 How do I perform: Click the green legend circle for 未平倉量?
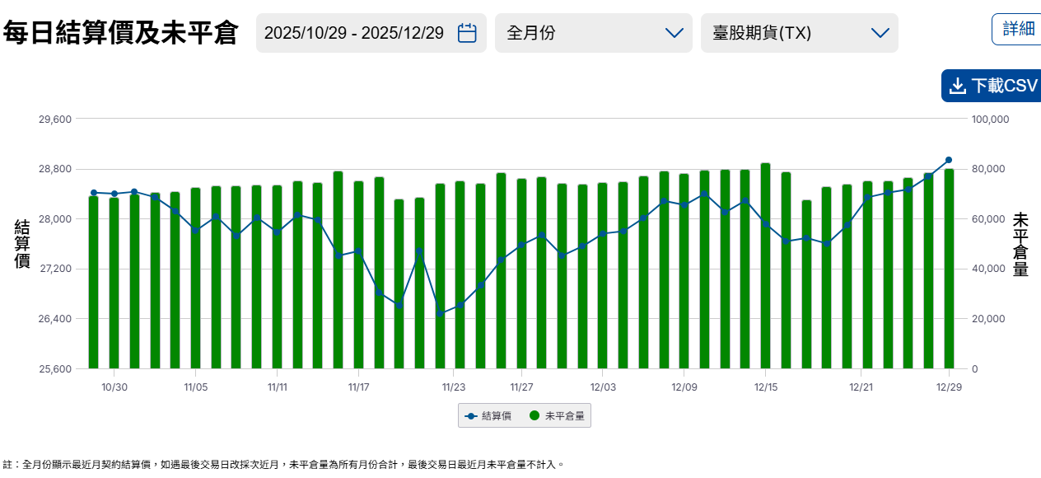535,416
